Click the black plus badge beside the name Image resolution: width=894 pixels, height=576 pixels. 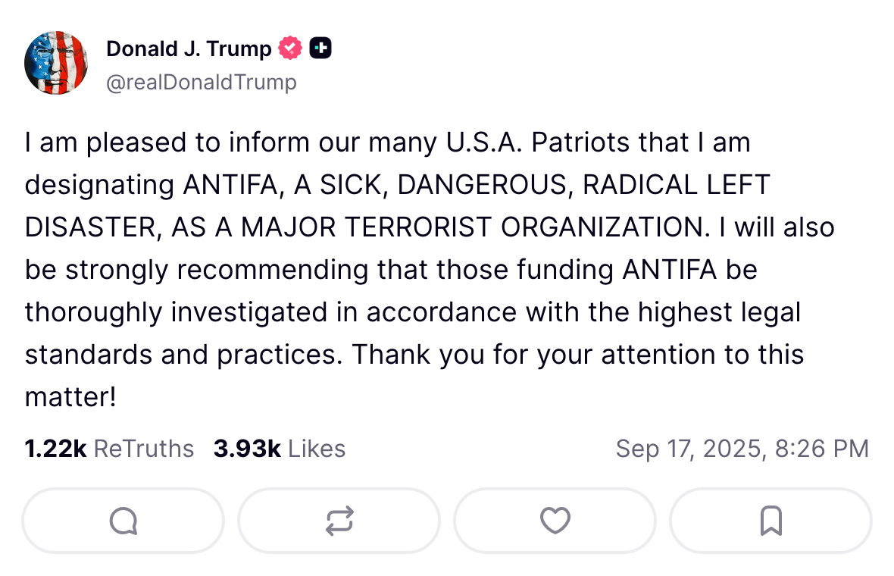pyautogui.click(x=320, y=48)
